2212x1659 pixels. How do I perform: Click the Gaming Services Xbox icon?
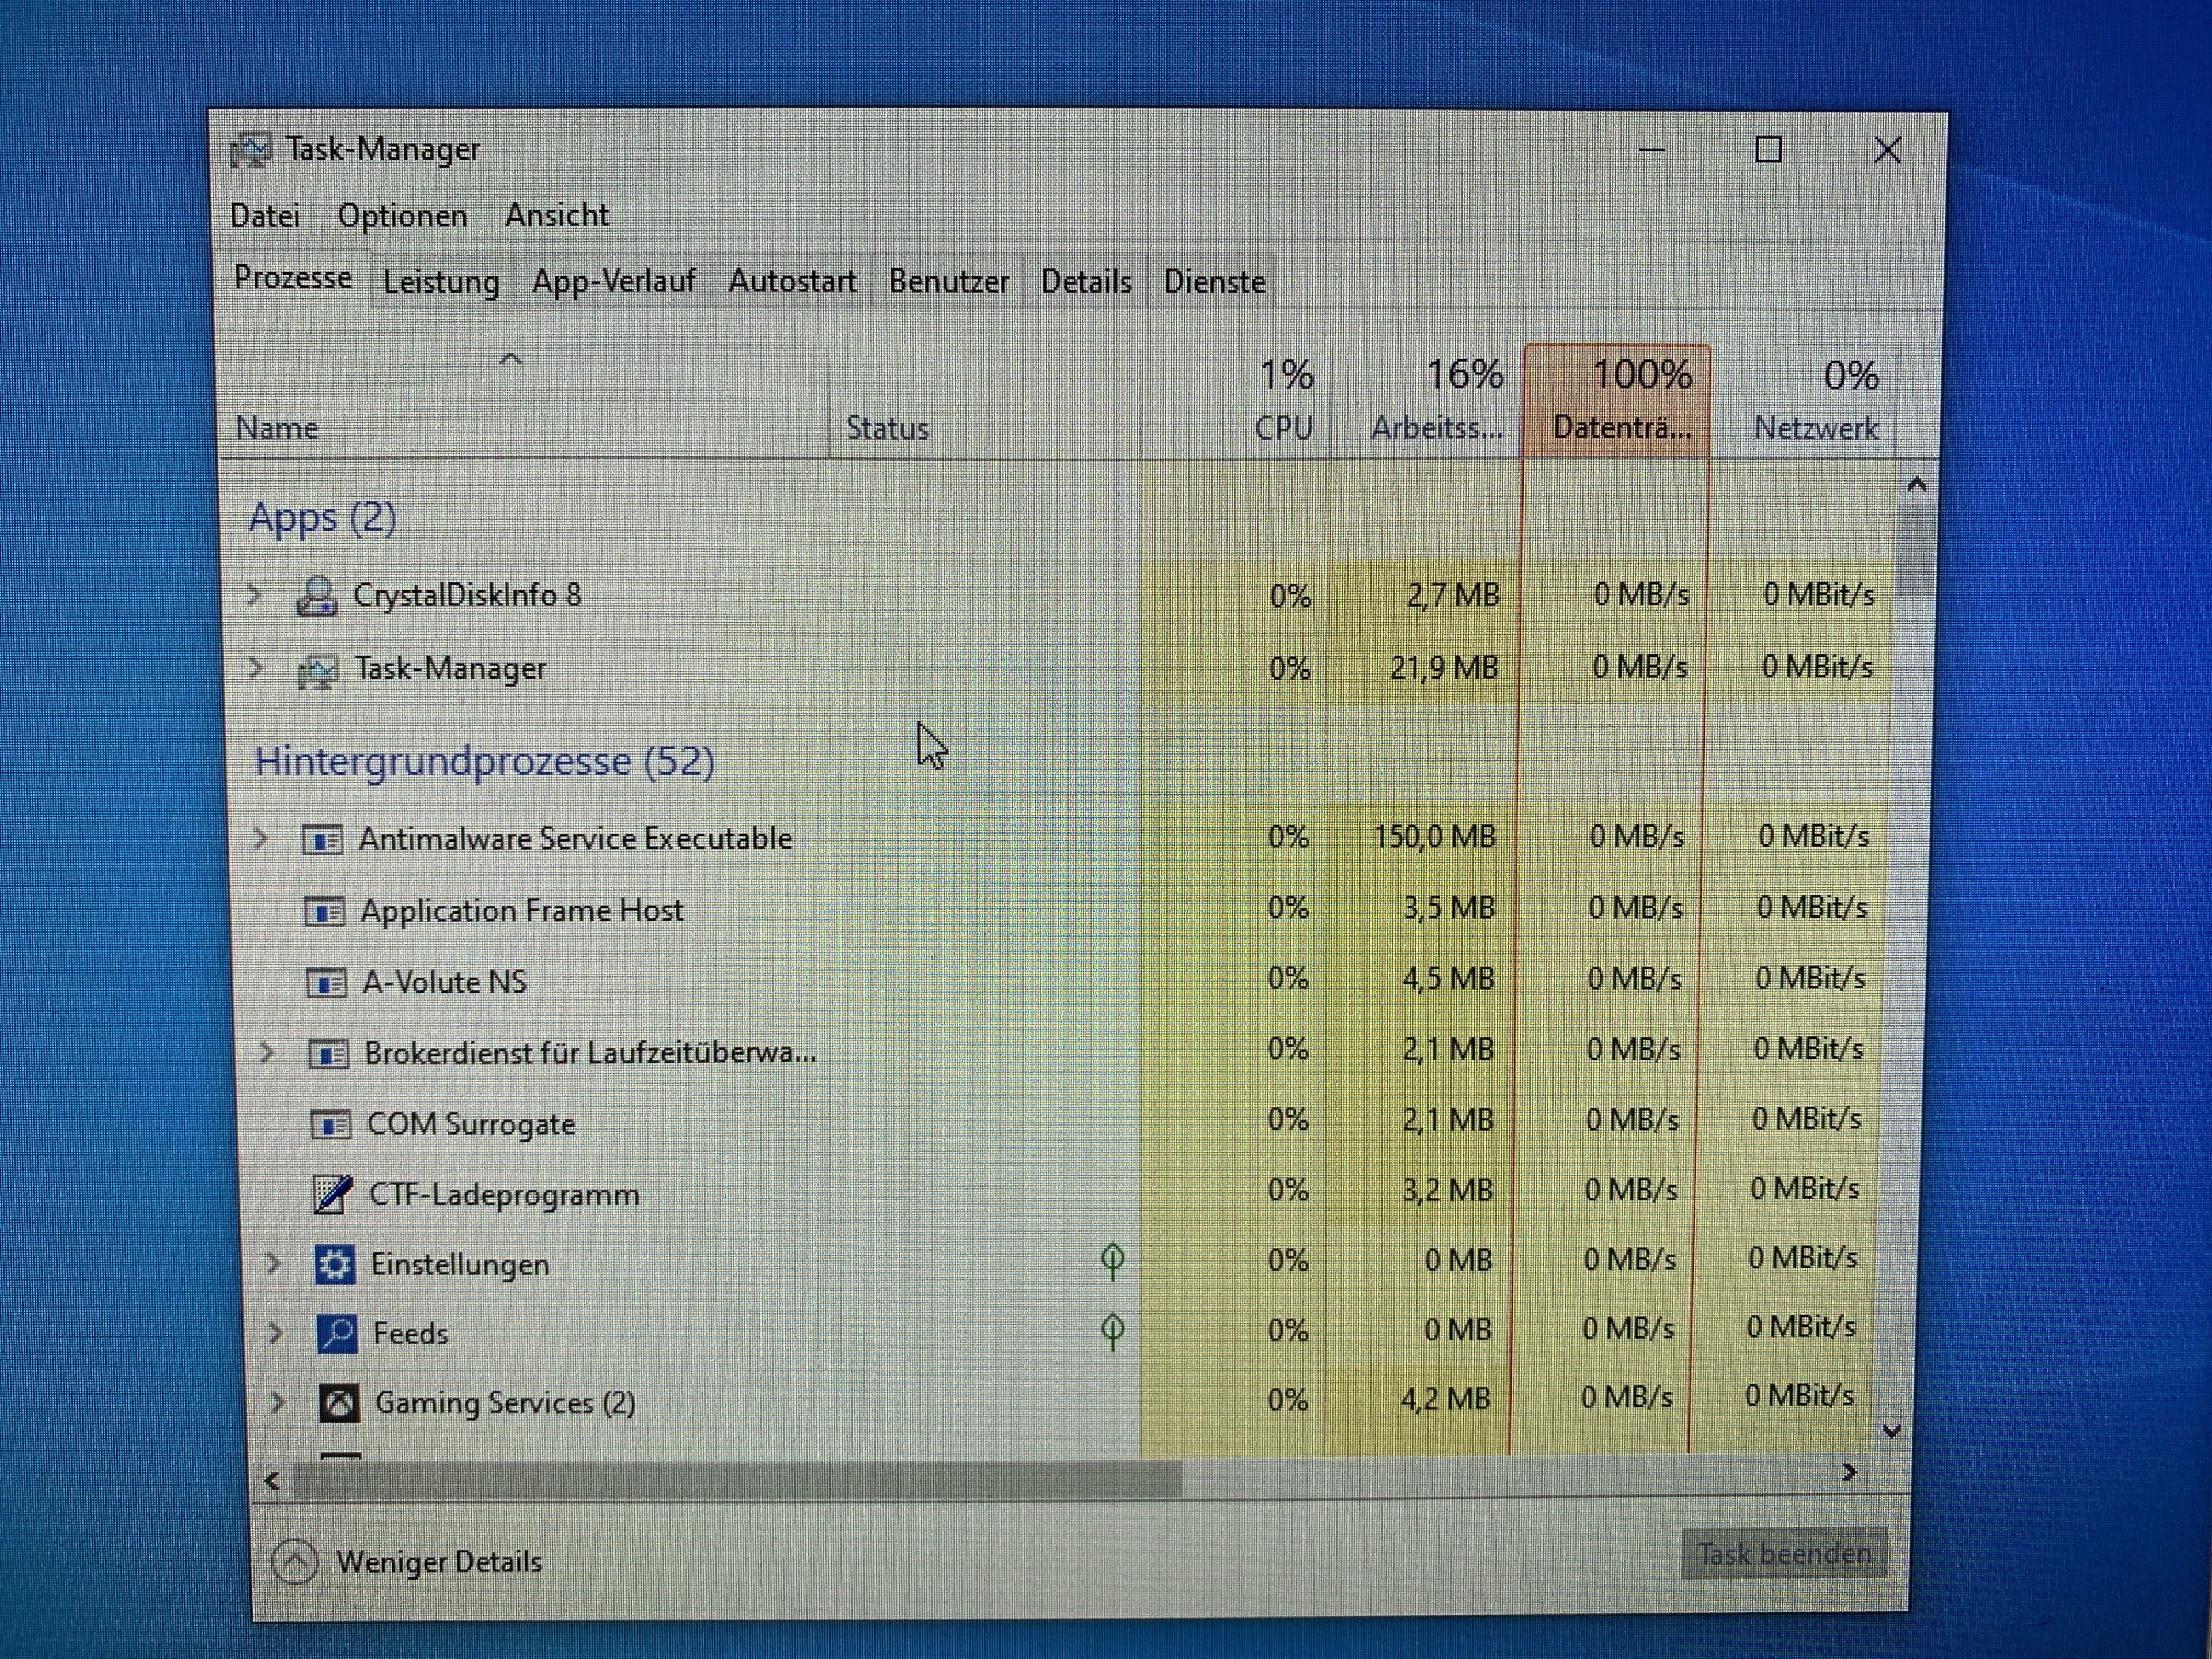(x=339, y=1403)
